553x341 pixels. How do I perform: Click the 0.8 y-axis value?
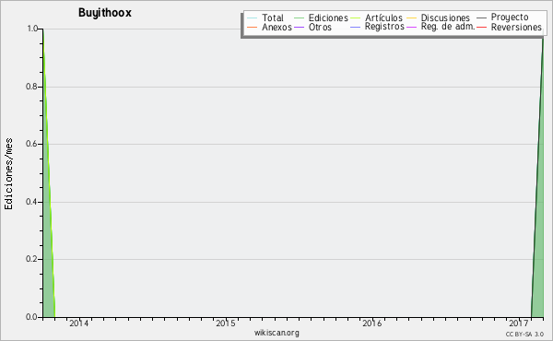[31, 87]
